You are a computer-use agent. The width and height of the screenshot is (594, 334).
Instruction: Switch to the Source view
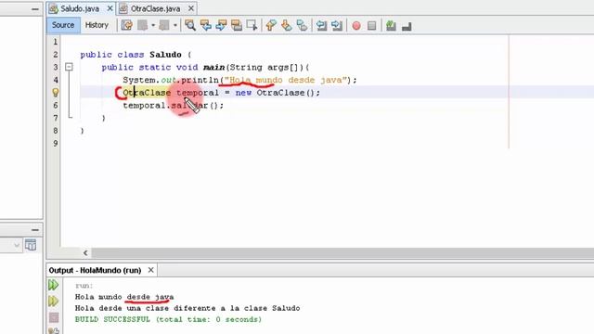point(63,25)
